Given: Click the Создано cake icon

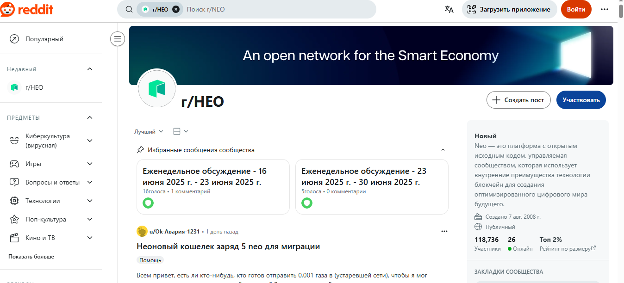Looking at the screenshot, I should click(478, 216).
